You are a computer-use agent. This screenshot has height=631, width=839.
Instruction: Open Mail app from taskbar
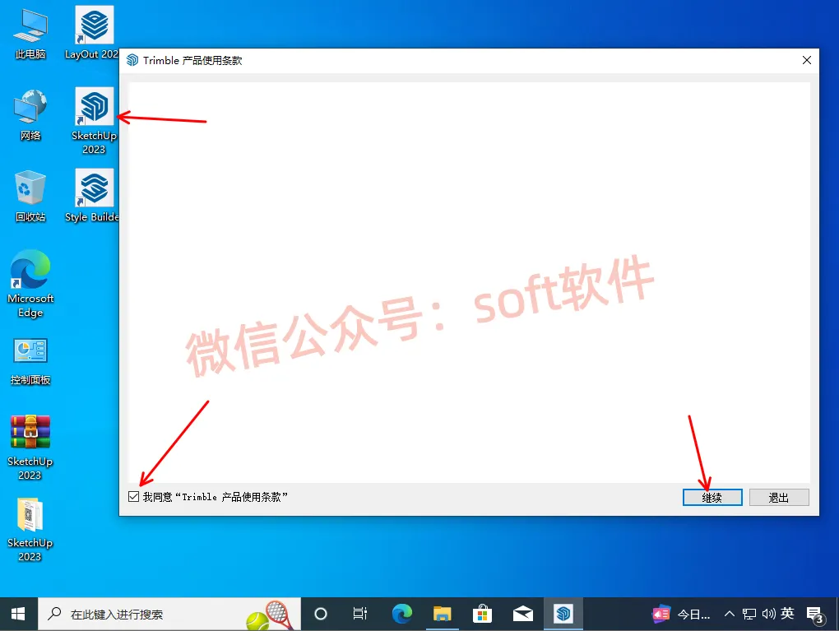pyautogui.click(x=523, y=614)
